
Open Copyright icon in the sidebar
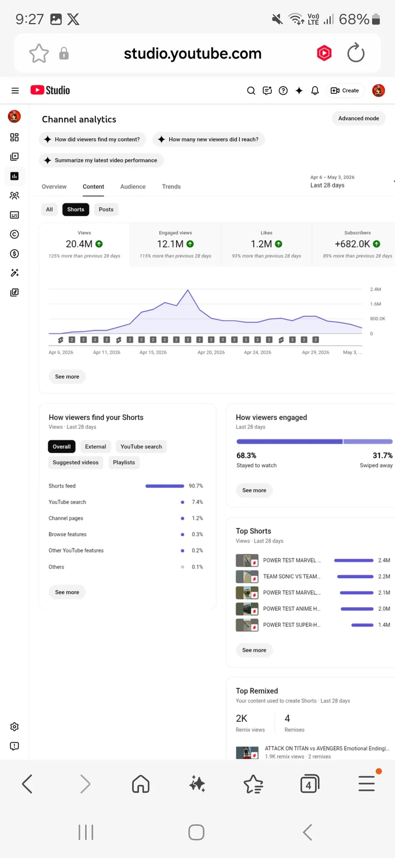pos(14,234)
